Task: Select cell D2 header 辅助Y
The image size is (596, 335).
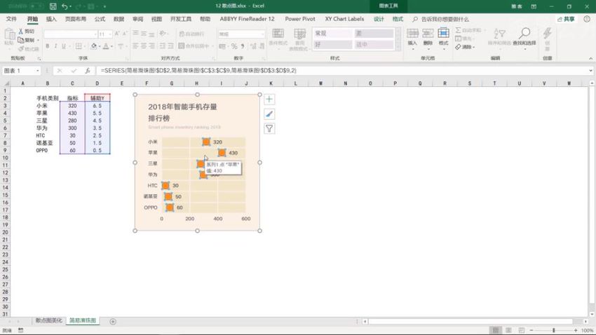Action: (x=97, y=98)
